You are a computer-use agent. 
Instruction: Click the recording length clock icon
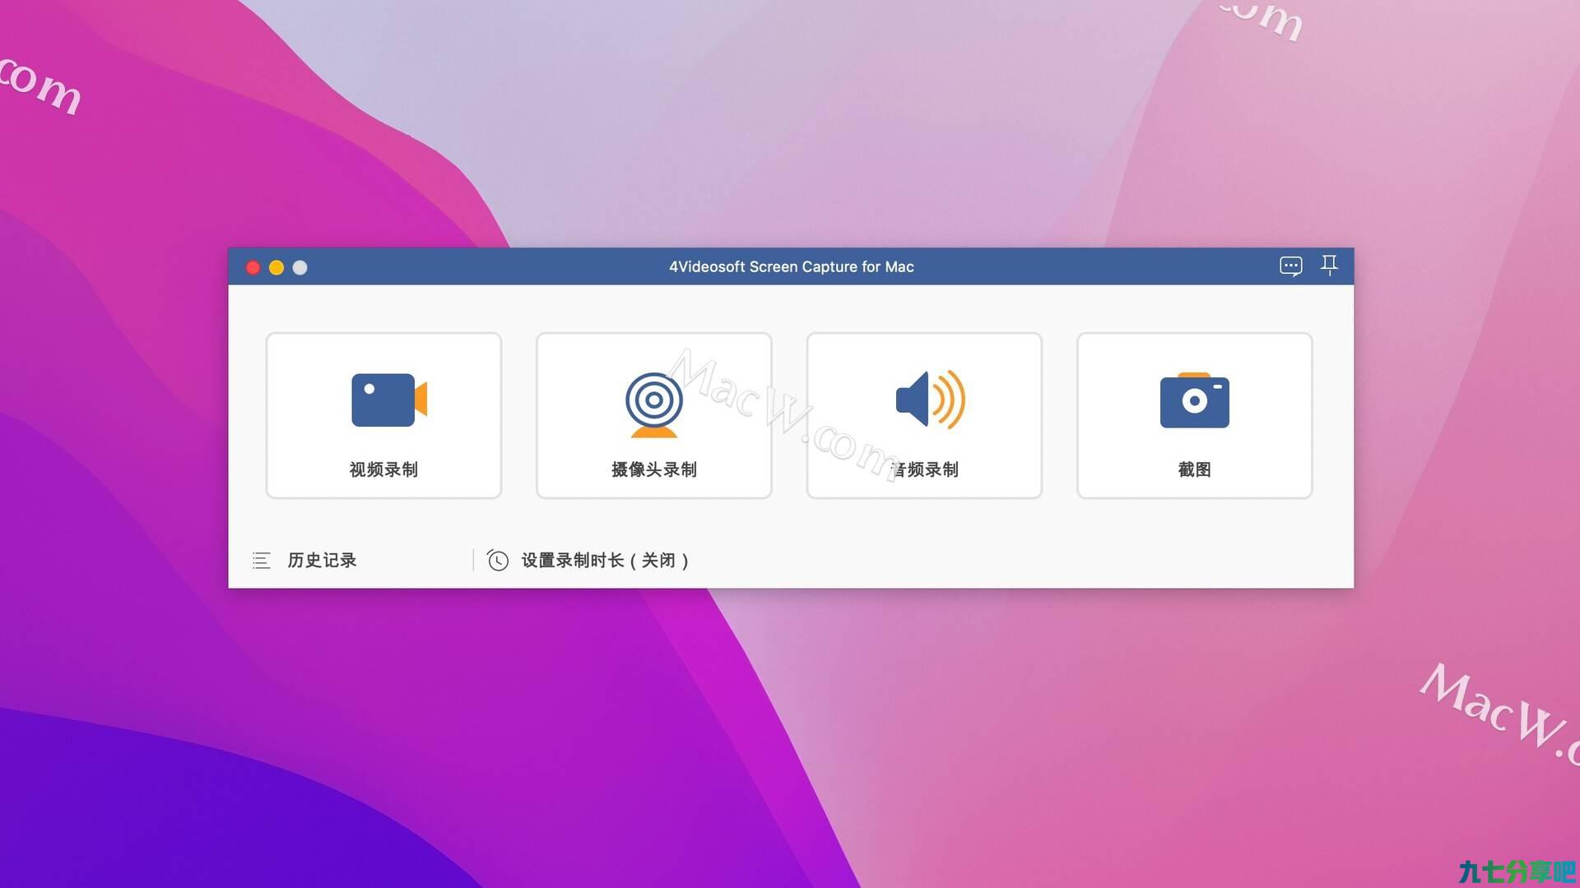point(497,560)
